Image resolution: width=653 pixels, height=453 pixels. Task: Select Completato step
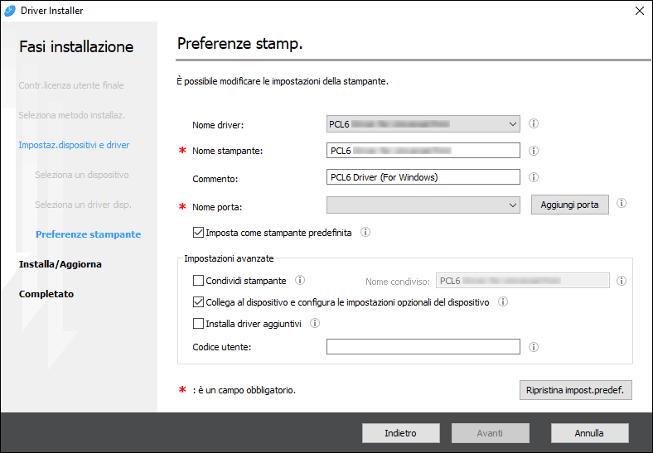pyautogui.click(x=46, y=294)
